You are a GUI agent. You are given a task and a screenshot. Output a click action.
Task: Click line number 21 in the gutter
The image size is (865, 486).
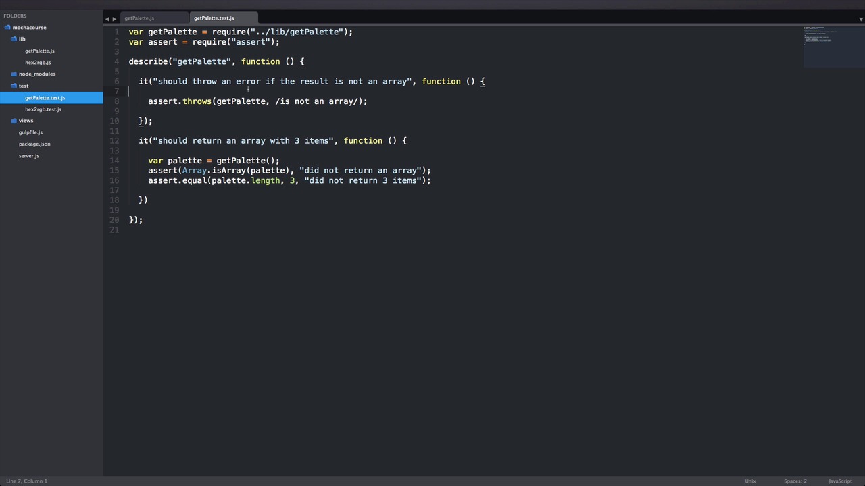pyautogui.click(x=114, y=230)
